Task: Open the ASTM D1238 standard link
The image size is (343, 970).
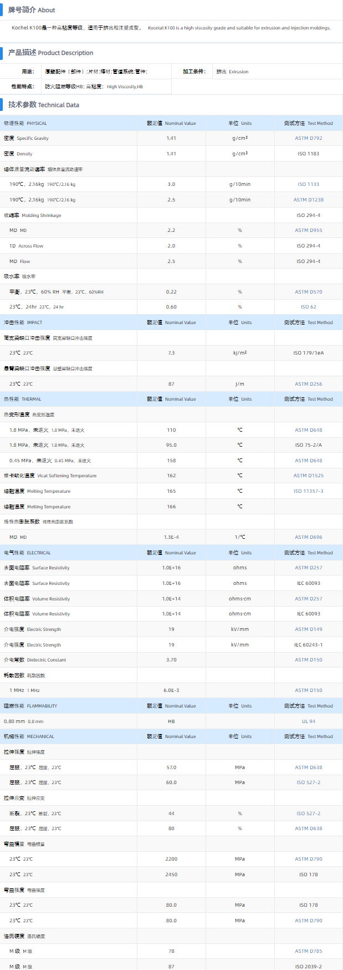Action: pos(308,200)
